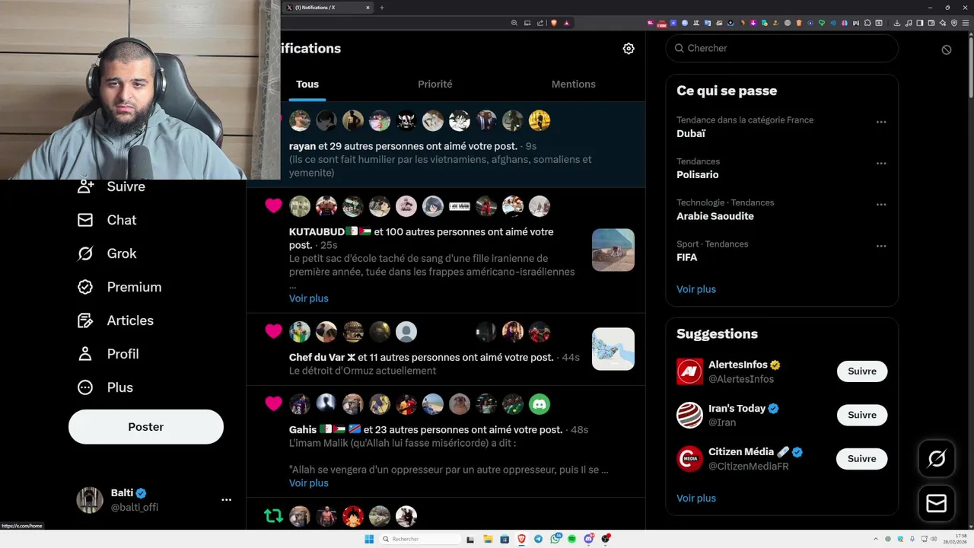Follow Citizen Média account
This screenshot has height=548, width=974.
[x=862, y=459]
